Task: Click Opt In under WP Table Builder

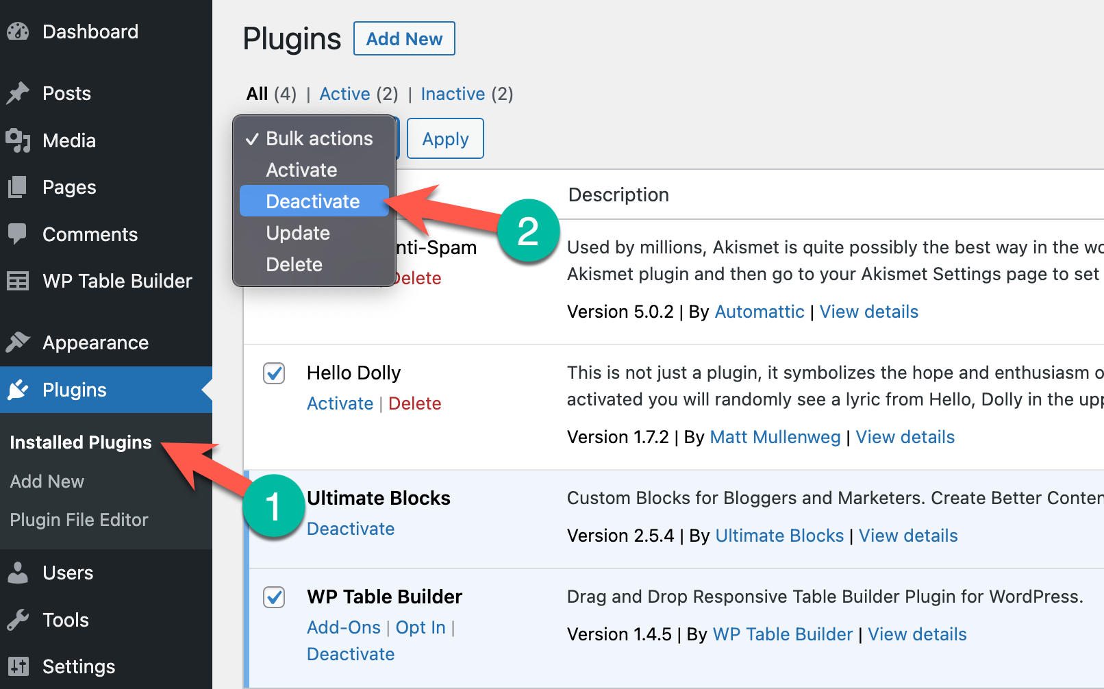Action: click(421, 627)
